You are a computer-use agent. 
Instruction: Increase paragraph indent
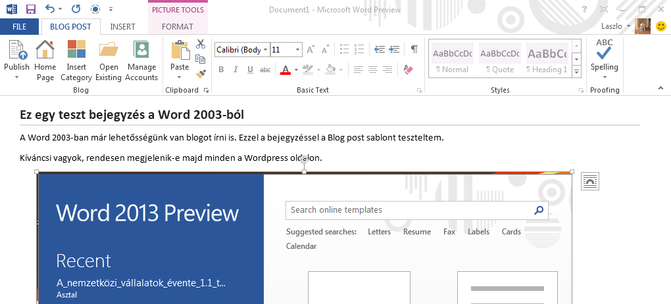[393, 49]
